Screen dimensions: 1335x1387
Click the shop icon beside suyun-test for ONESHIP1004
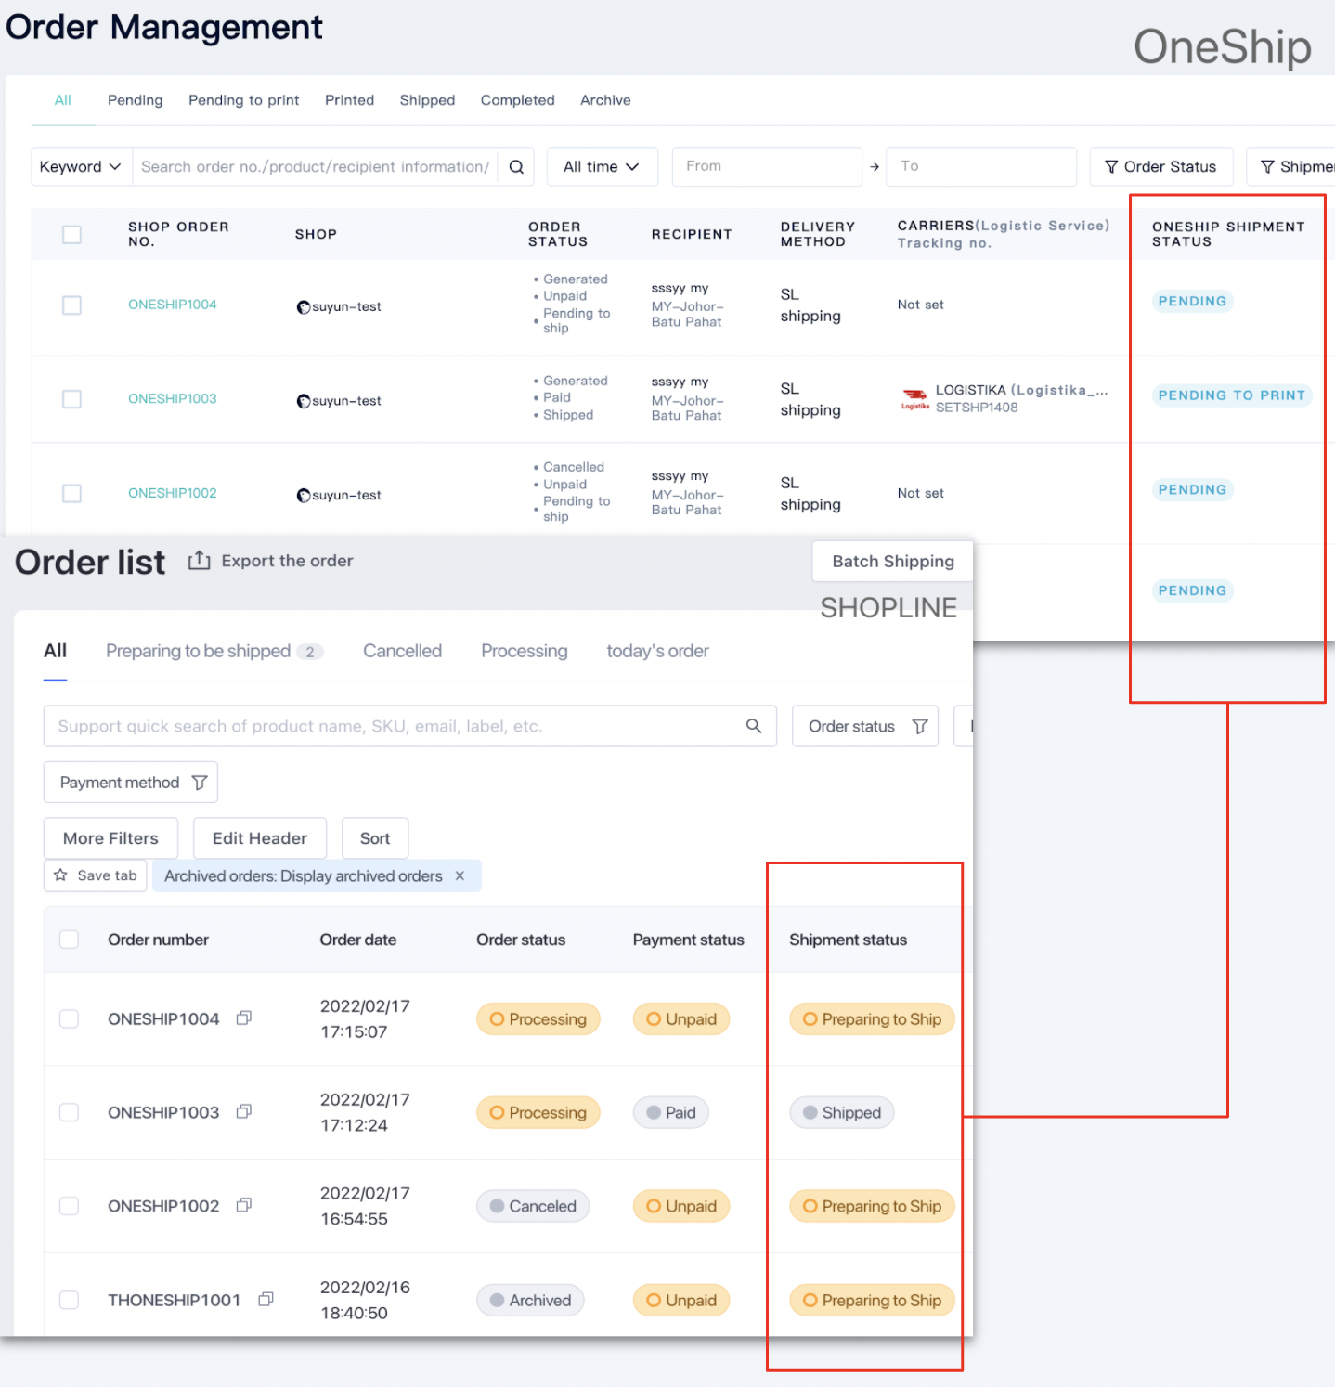[x=304, y=307]
